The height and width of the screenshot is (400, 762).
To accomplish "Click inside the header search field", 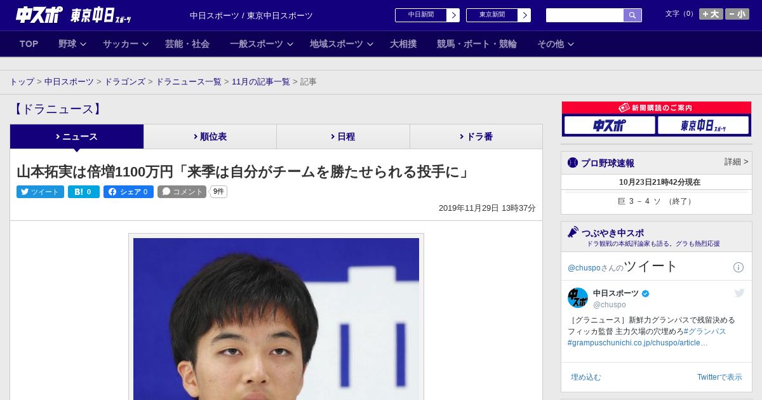I will 585,15.
